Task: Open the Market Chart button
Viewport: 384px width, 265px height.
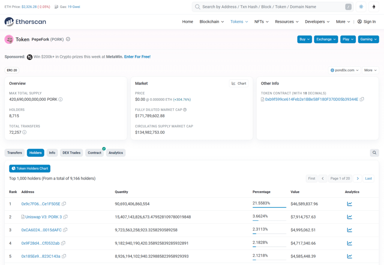Action: tap(239, 84)
